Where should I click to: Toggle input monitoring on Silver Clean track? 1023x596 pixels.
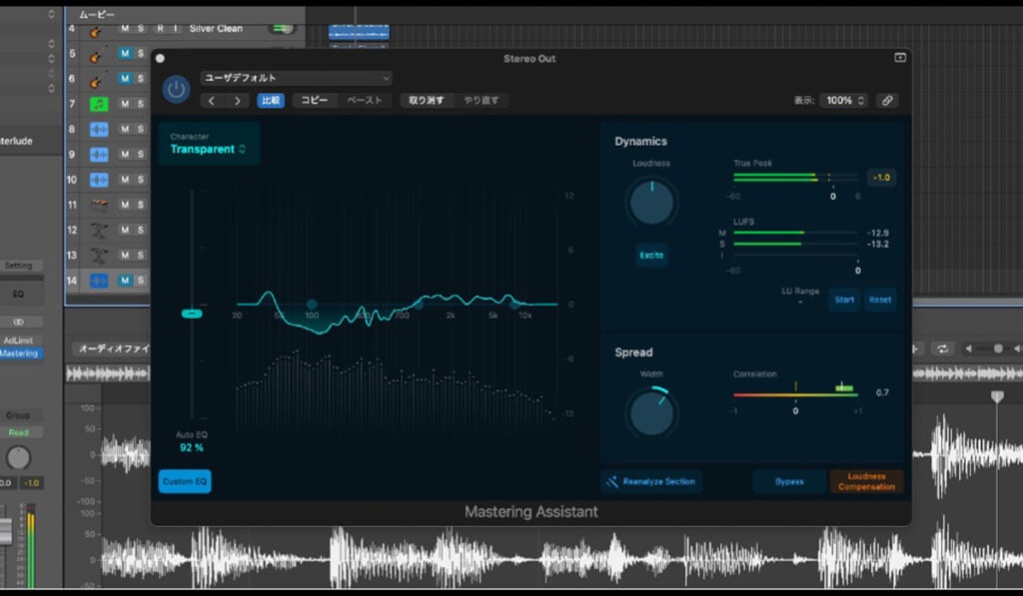(x=175, y=29)
